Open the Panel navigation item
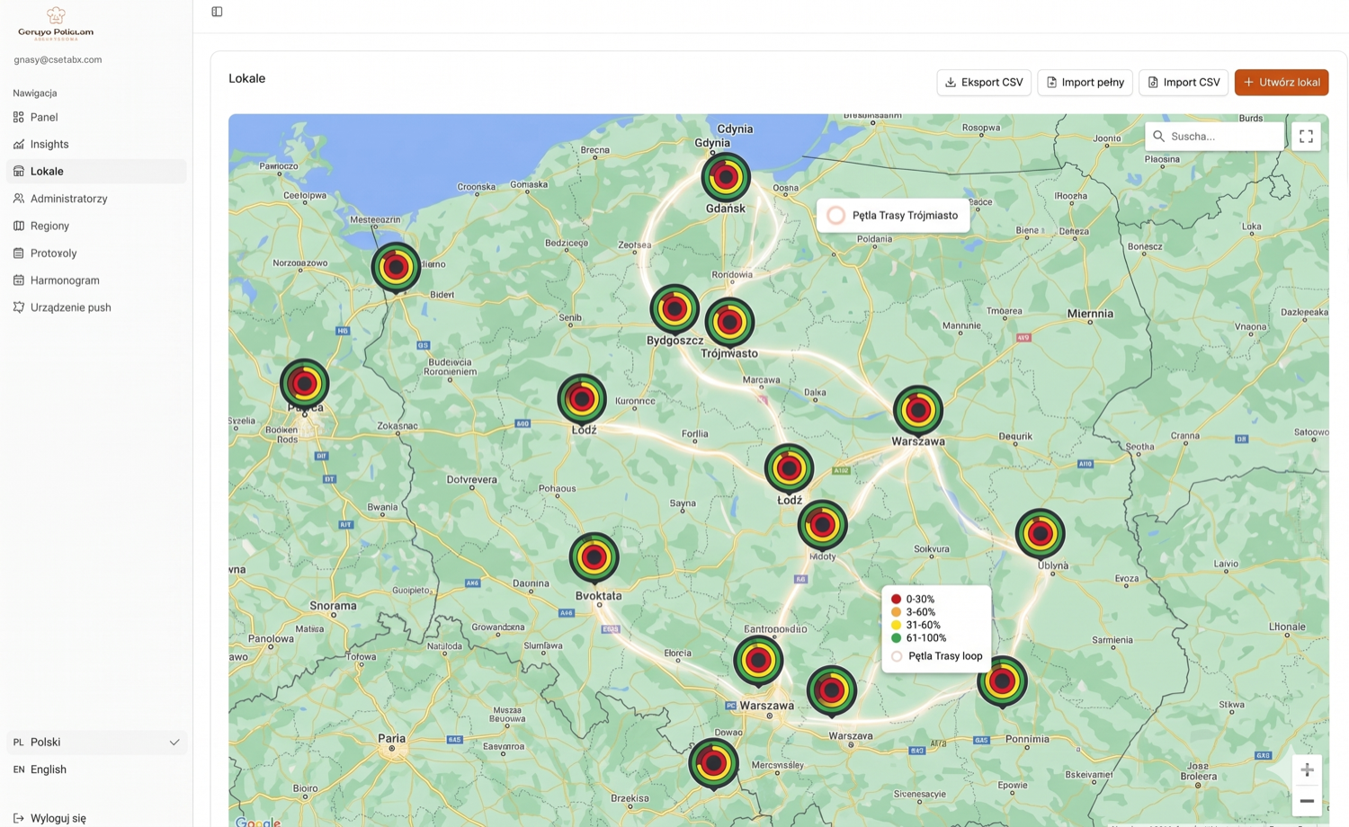 (x=96, y=117)
